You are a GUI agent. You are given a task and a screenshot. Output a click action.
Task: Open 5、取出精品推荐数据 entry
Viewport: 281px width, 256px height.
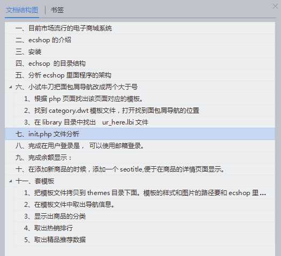[x=55, y=240]
